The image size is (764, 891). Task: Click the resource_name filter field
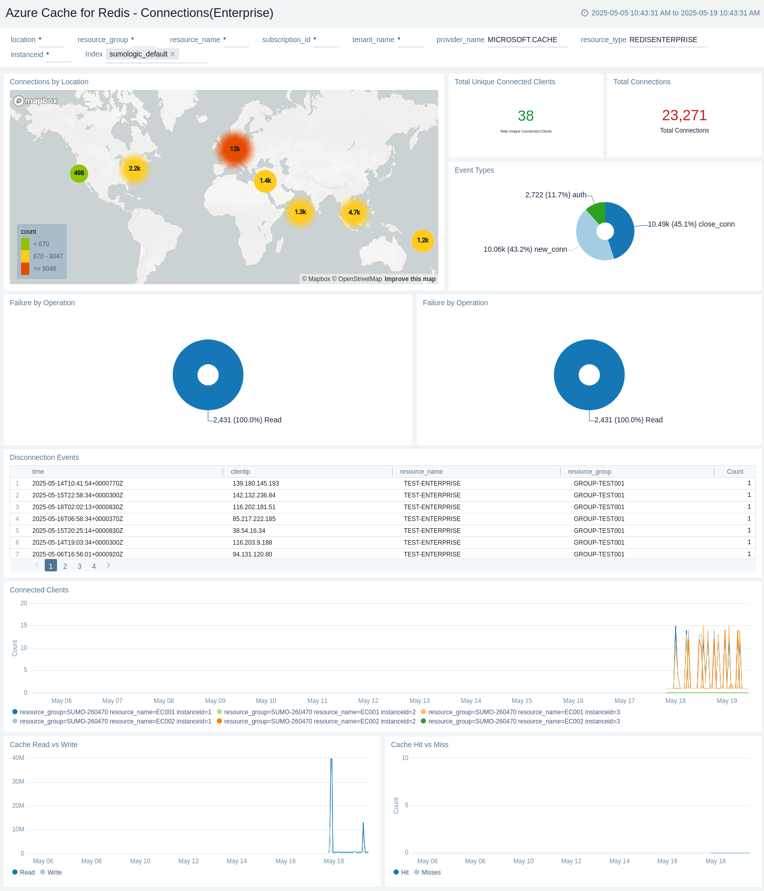(x=236, y=40)
